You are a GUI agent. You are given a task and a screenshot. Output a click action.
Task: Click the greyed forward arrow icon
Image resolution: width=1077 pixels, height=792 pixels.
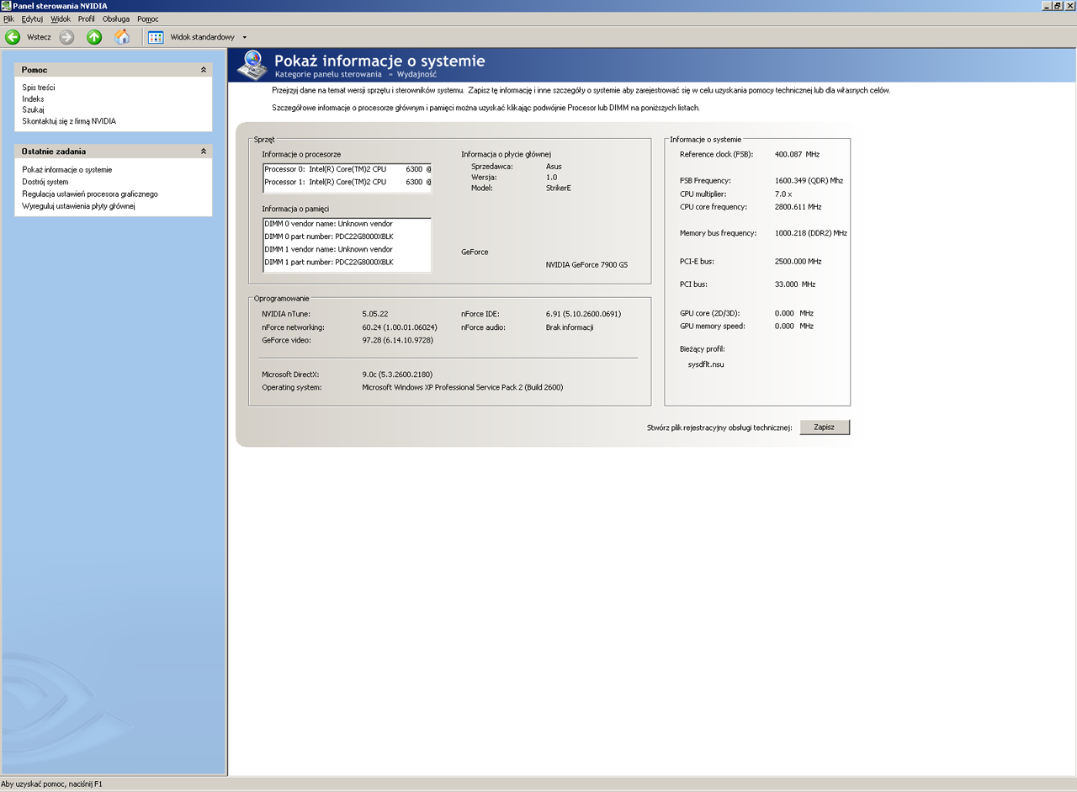click(x=66, y=37)
